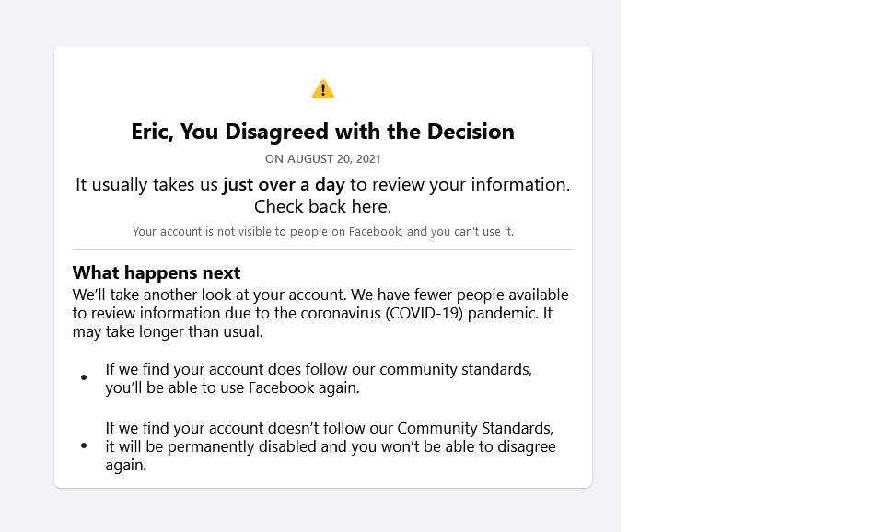Click the second bullet point dot
This screenshot has width=884, height=532.
(84, 445)
